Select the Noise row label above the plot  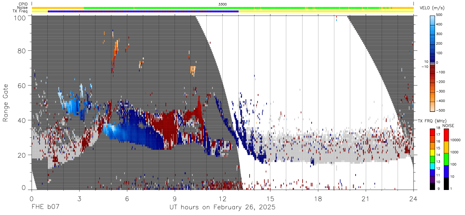click(x=22, y=8)
